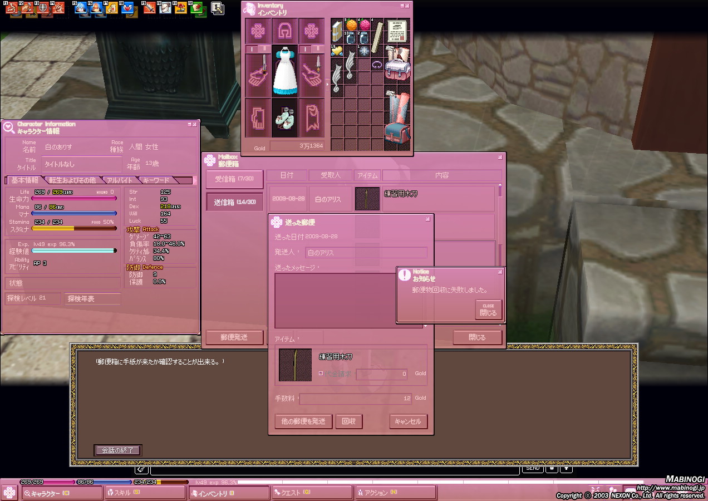Switch to right-hand weapon set II toggle

[319, 50]
